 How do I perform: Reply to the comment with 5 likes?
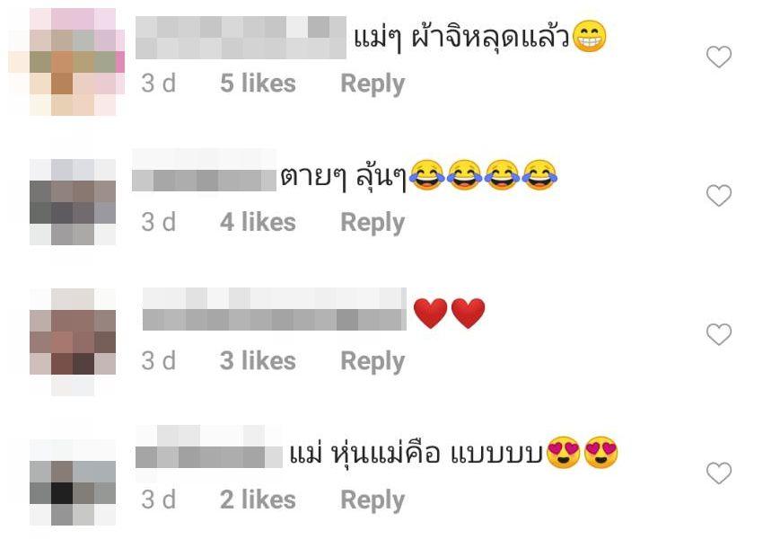(372, 84)
